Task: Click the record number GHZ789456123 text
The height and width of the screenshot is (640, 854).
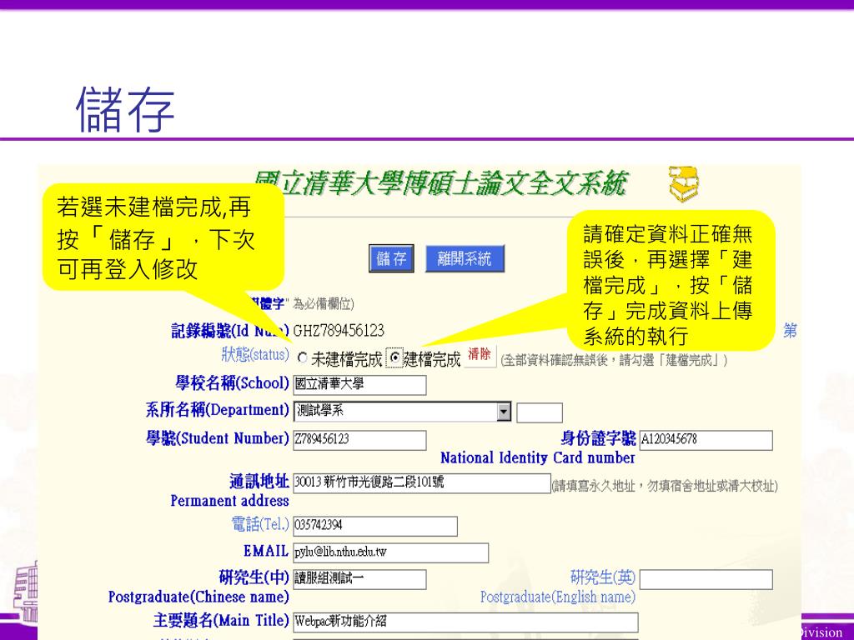Action: point(339,331)
